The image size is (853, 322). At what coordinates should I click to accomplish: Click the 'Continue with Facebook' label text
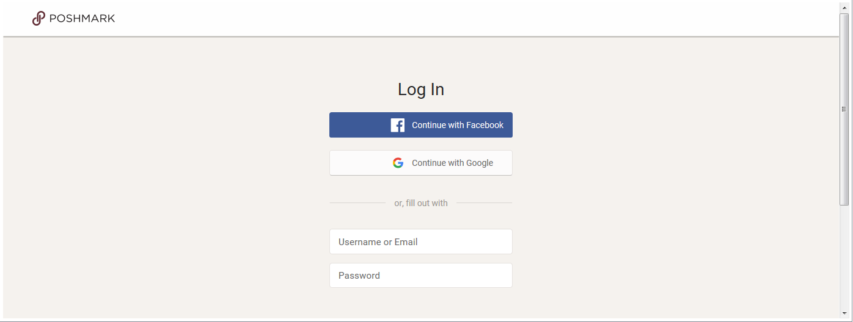point(458,125)
